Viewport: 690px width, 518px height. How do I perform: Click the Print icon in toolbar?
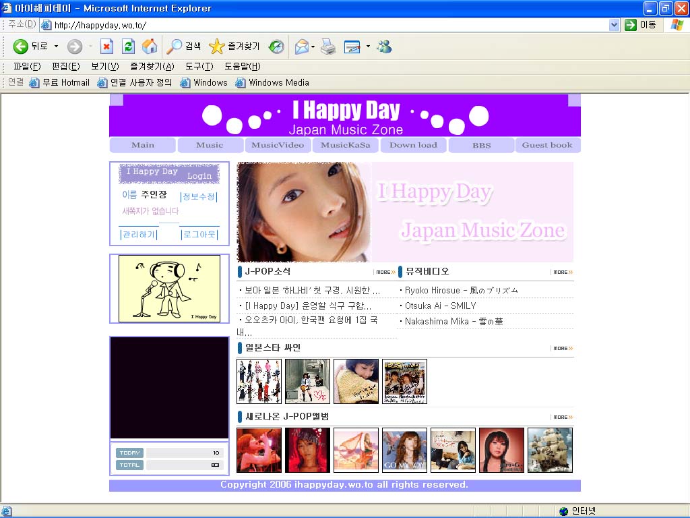[x=328, y=47]
